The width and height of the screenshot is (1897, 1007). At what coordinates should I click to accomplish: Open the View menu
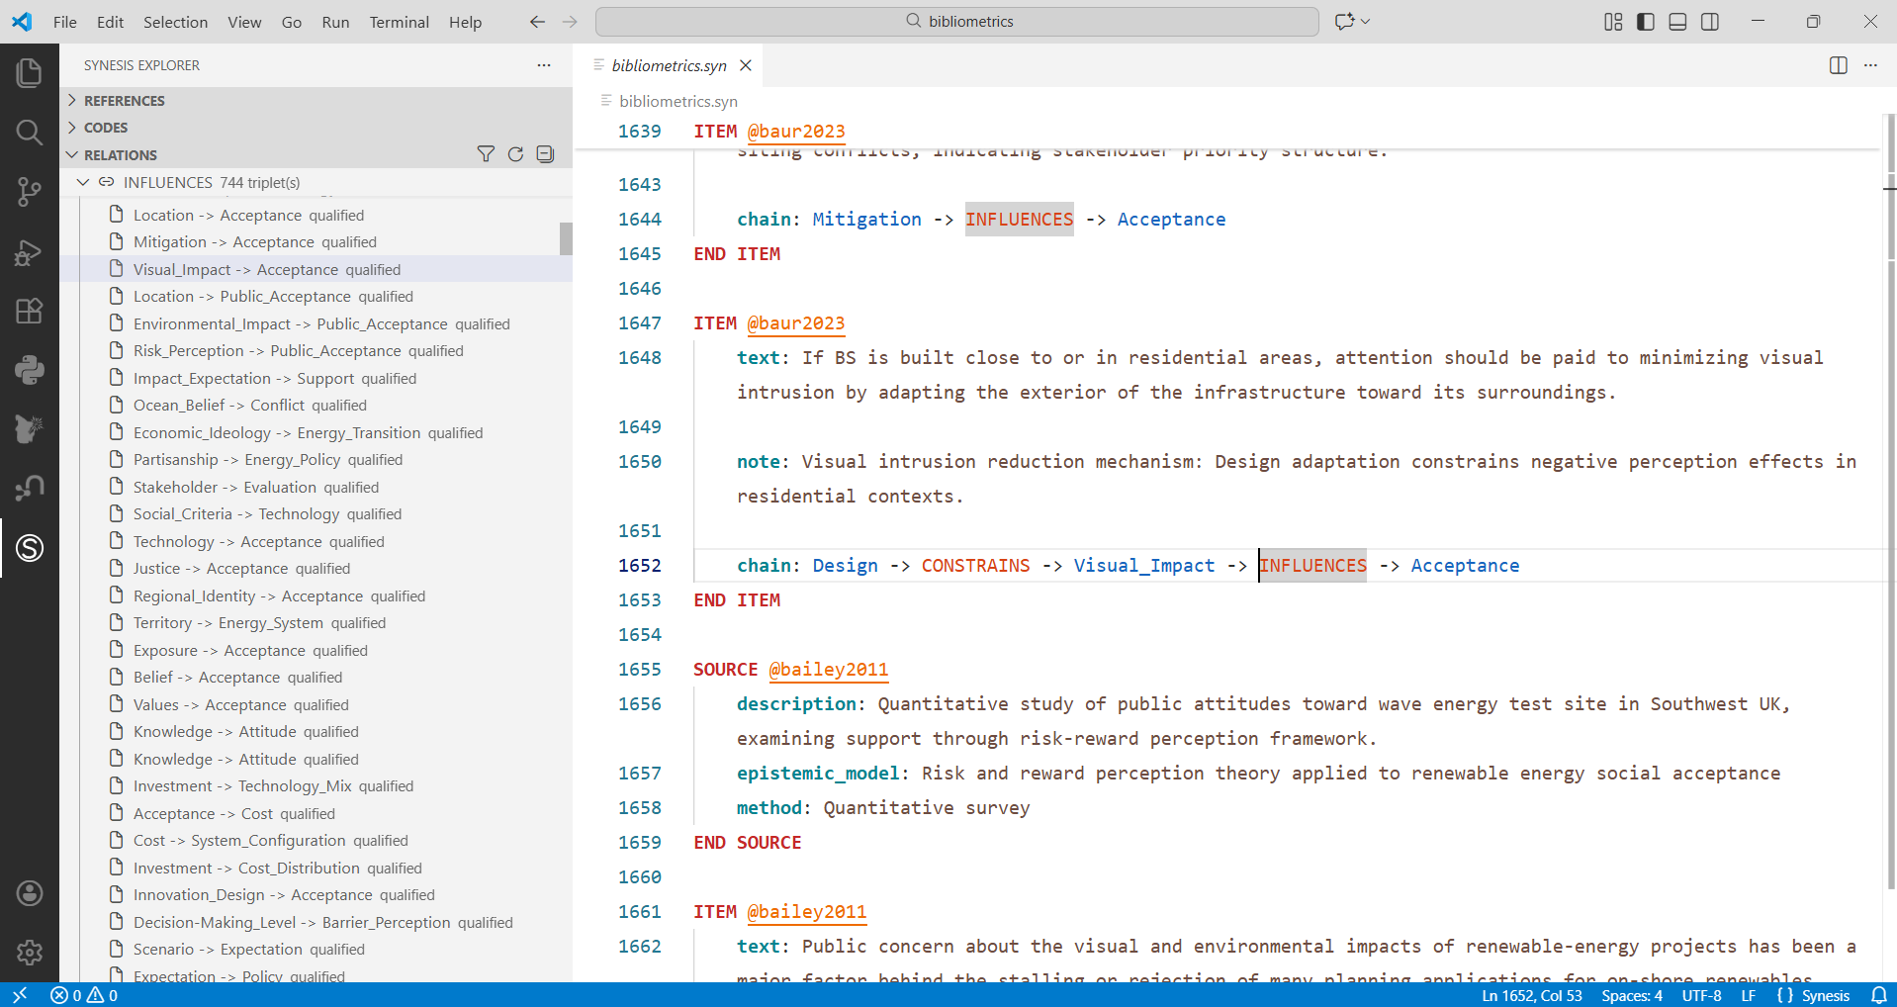point(244,22)
